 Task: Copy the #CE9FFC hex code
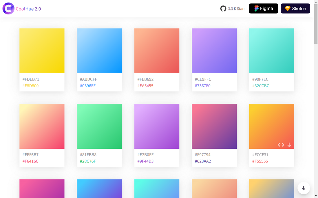203,79
